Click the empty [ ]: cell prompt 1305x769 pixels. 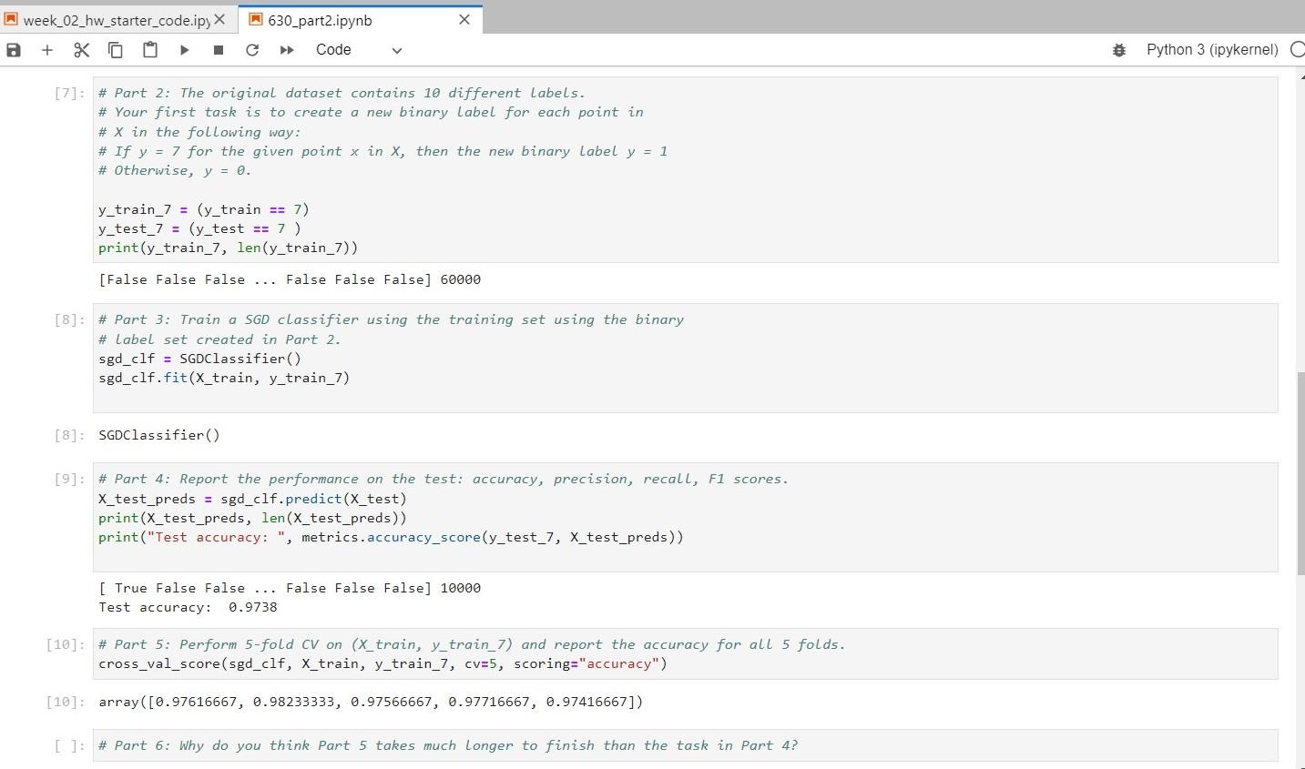tap(70, 745)
